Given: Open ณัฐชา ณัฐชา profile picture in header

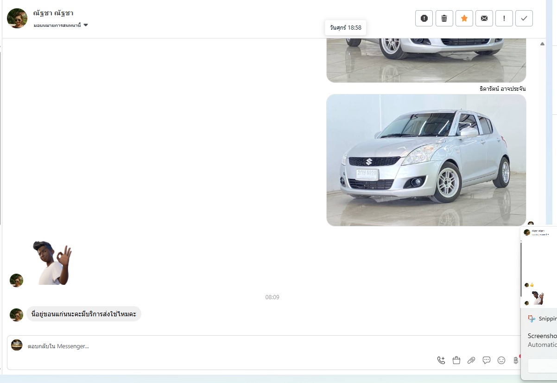Looking at the screenshot, I should pos(17,18).
